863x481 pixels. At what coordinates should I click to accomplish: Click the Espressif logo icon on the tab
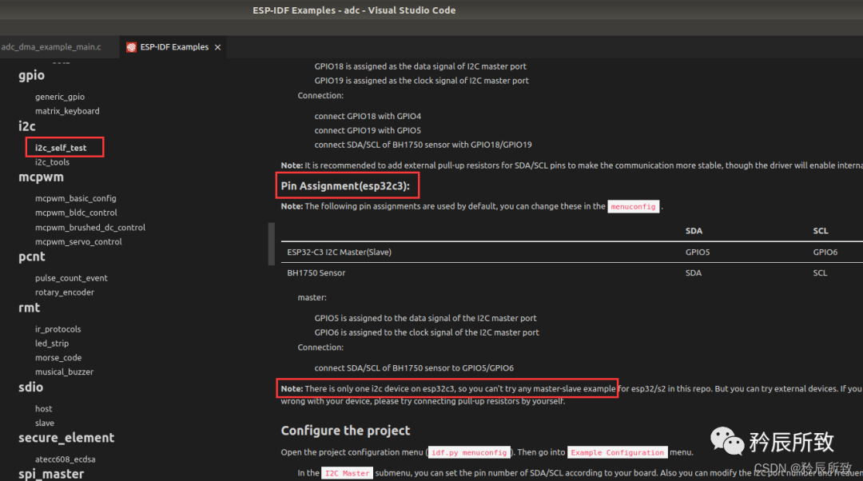click(131, 47)
